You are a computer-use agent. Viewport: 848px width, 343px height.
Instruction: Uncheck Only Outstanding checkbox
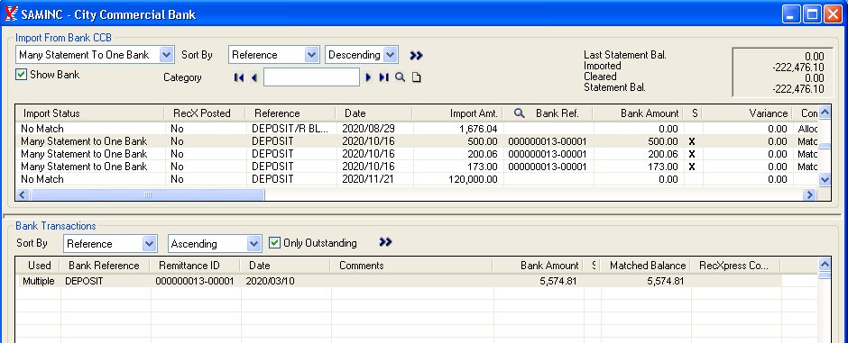pos(274,243)
